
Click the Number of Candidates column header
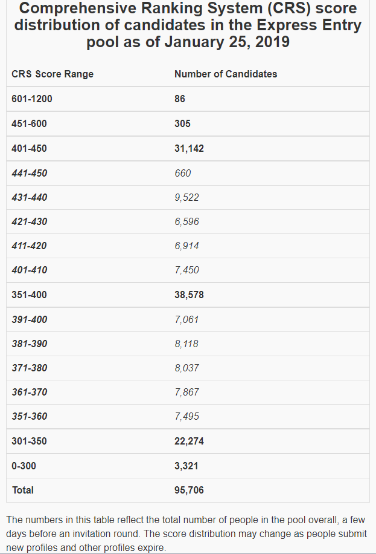(226, 74)
